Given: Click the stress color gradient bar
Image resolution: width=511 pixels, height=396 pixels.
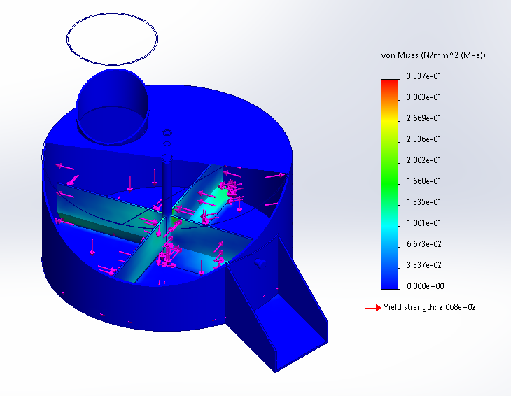Looking at the screenshot, I should (x=390, y=184).
